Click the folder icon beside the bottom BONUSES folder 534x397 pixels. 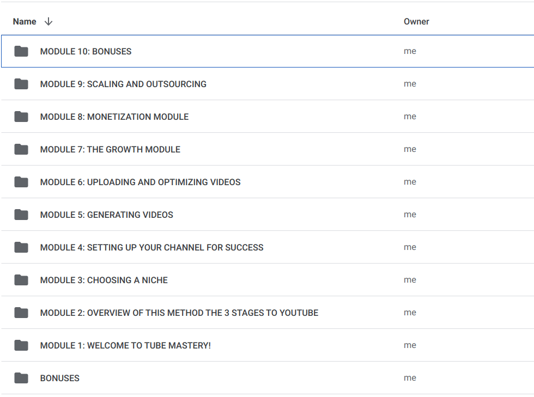(21, 378)
